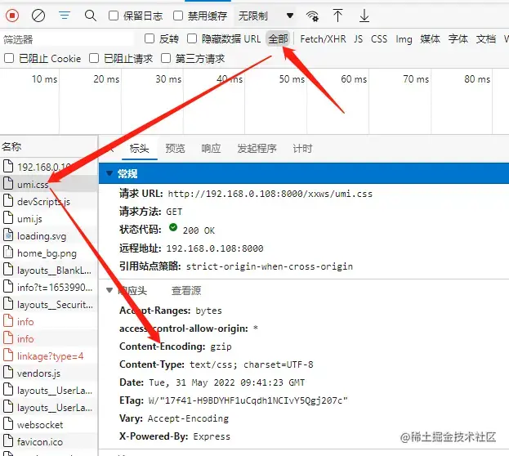The width and height of the screenshot is (509, 456).
Task: Enable 禁用缓存 checkbox
Action: (178, 16)
